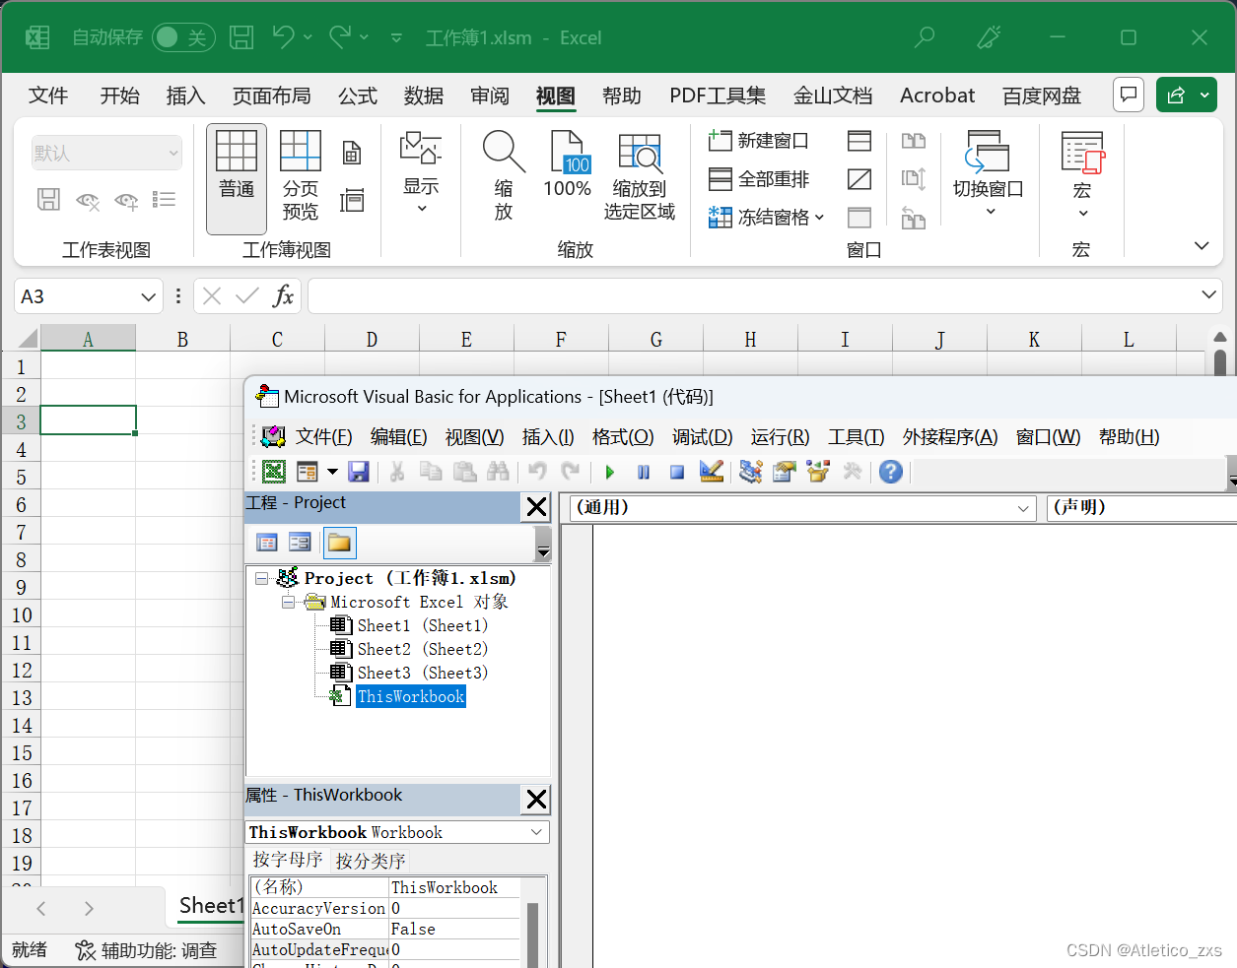
Task: Expand the formula bar chevron
Action: pos(1209,294)
